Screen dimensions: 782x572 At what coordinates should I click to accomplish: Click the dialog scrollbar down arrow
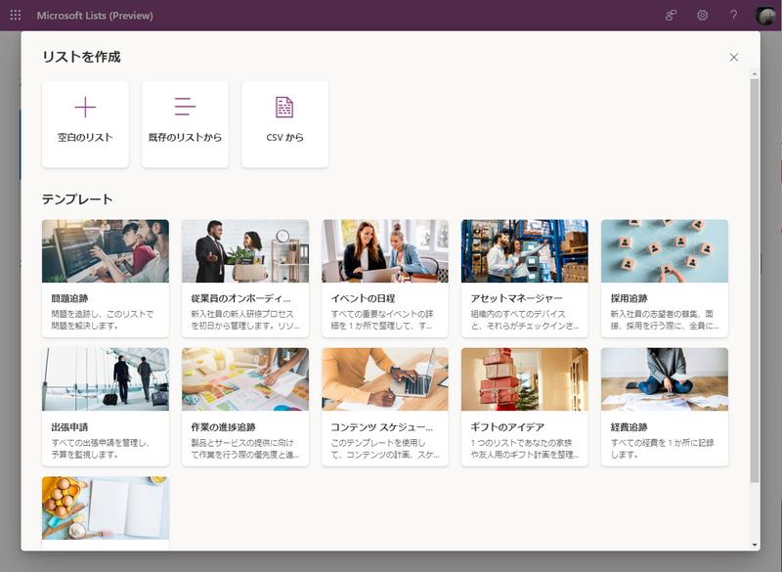pyautogui.click(x=754, y=545)
